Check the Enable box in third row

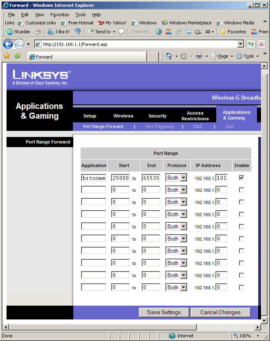(241, 202)
